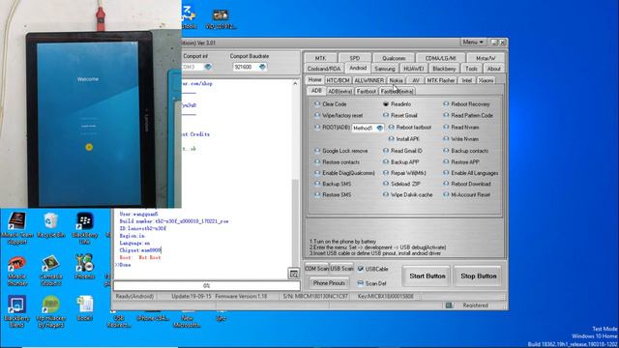Open the Comport inf COM dropdown
The image size is (619, 348).
208,67
